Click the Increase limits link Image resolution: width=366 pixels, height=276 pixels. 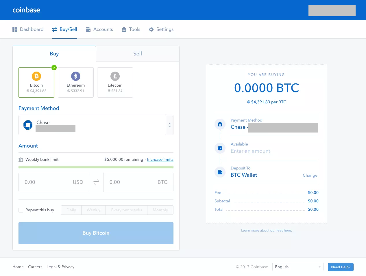(x=160, y=159)
